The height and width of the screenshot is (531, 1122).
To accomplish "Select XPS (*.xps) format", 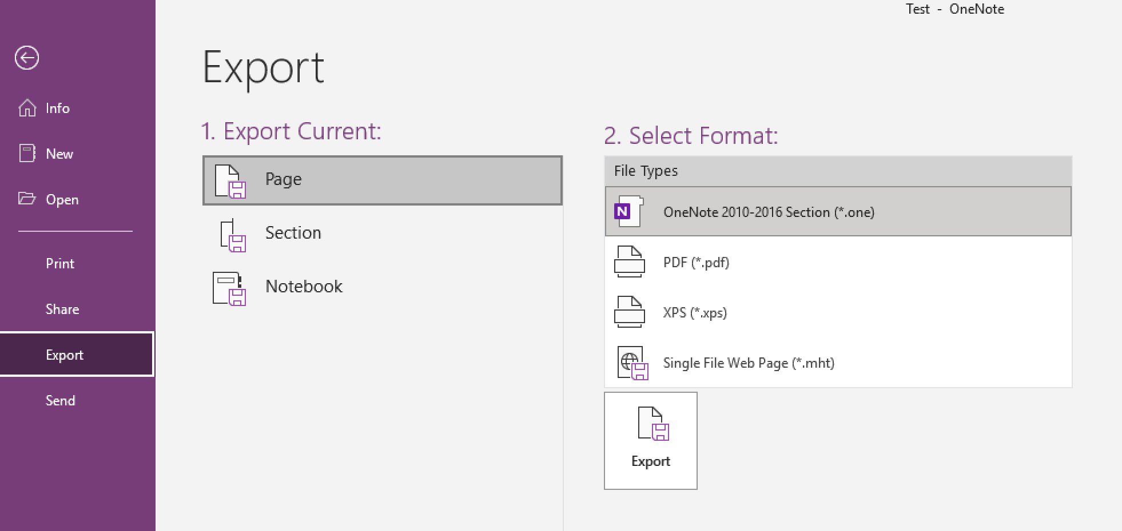I will coord(838,312).
